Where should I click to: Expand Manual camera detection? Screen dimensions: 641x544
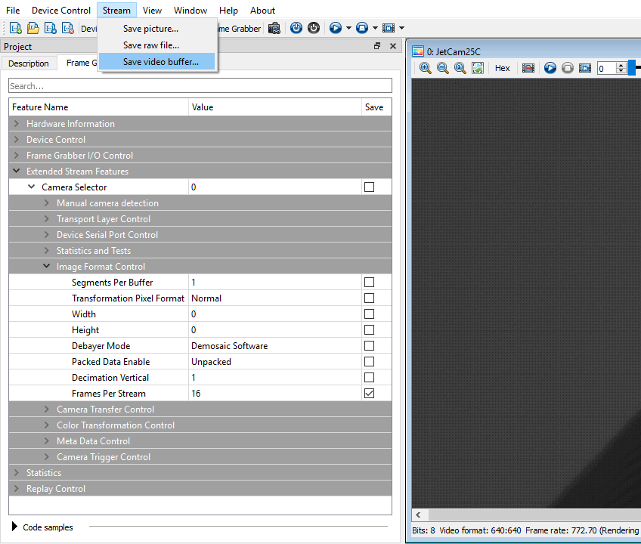(47, 202)
